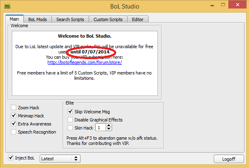Image resolution: width=249 pixels, height=168 pixels.
Task: Close the BoL Studio window
Action: click(x=238, y=5)
